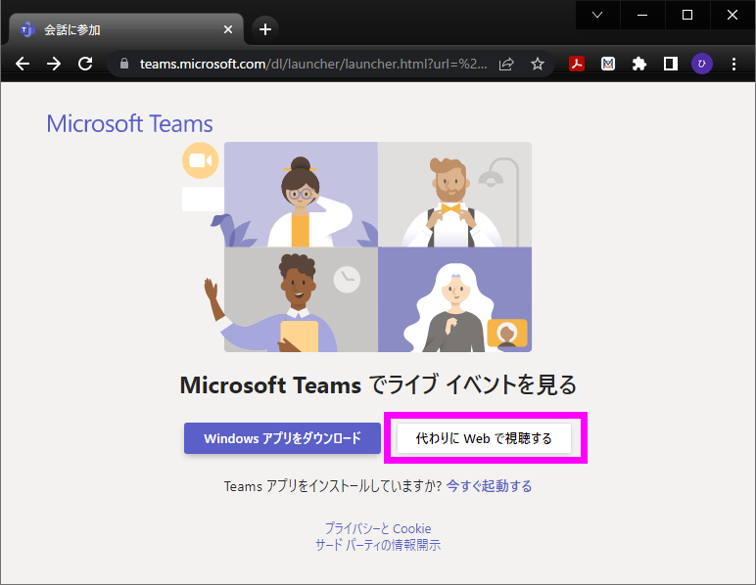Viewport: 756px width, 585px height.
Task: Minimize the browser window
Action: (x=642, y=15)
